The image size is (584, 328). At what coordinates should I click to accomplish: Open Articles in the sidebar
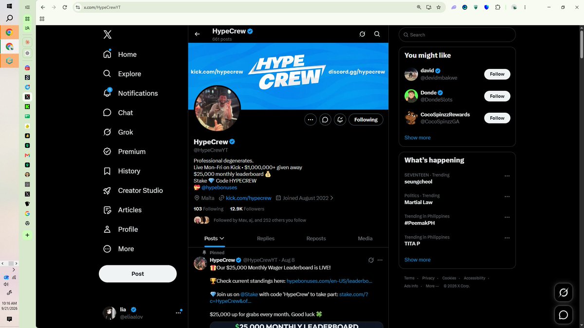tap(122, 210)
